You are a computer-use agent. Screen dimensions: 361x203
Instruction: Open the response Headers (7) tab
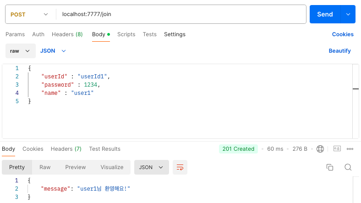(x=66, y=149)
